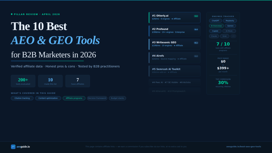
Task: Toggle the Gemini engine chip
Action: click(230, 26)
